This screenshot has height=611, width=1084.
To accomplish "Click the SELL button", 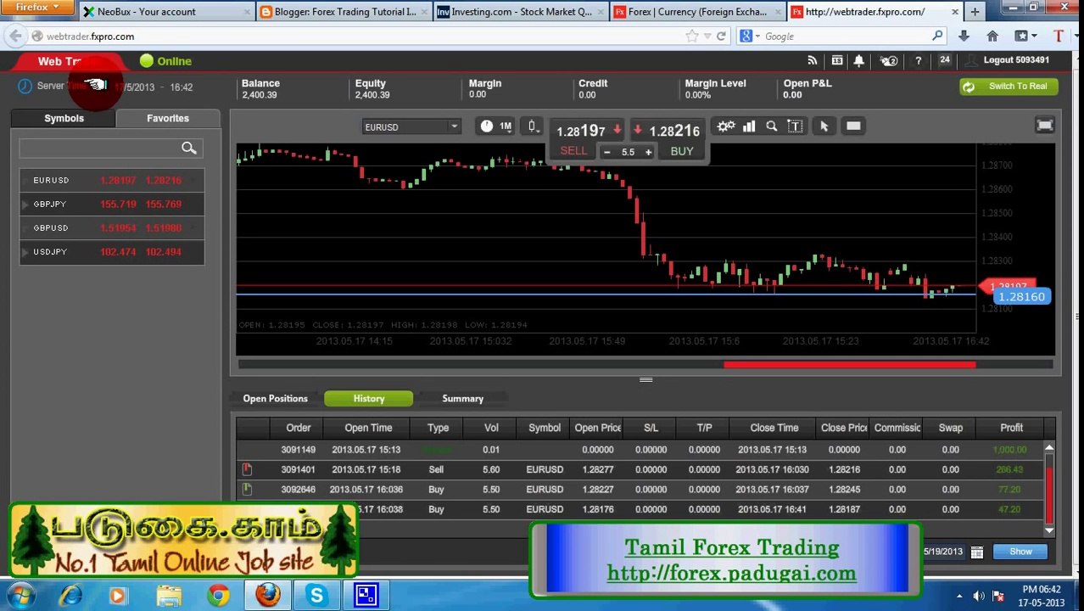I will click(x=573, y=151).
